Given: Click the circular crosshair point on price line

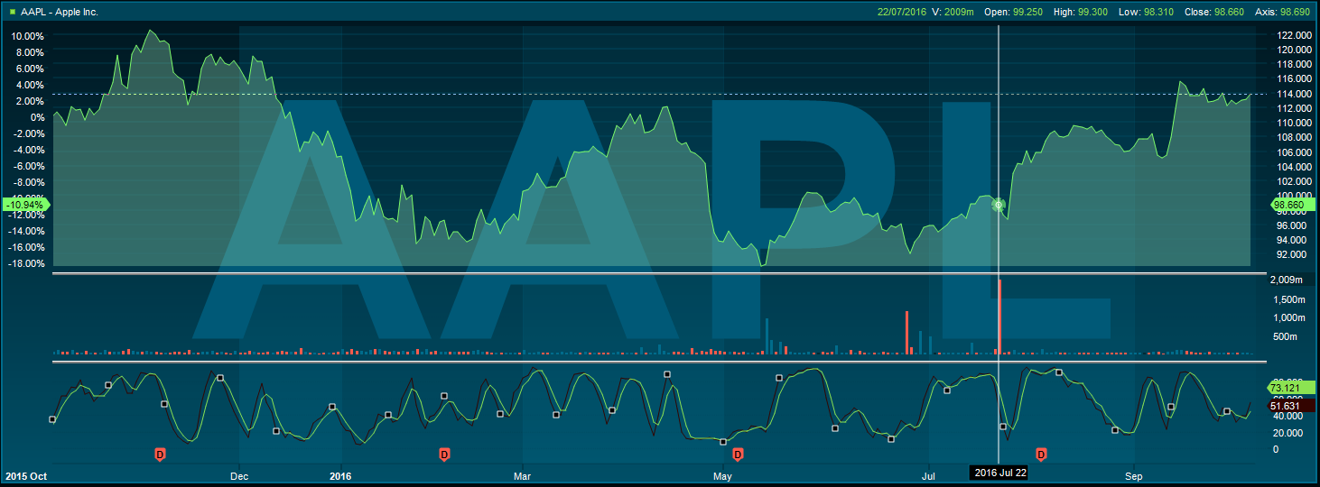Looking at the screenshot, I should 999,205.
